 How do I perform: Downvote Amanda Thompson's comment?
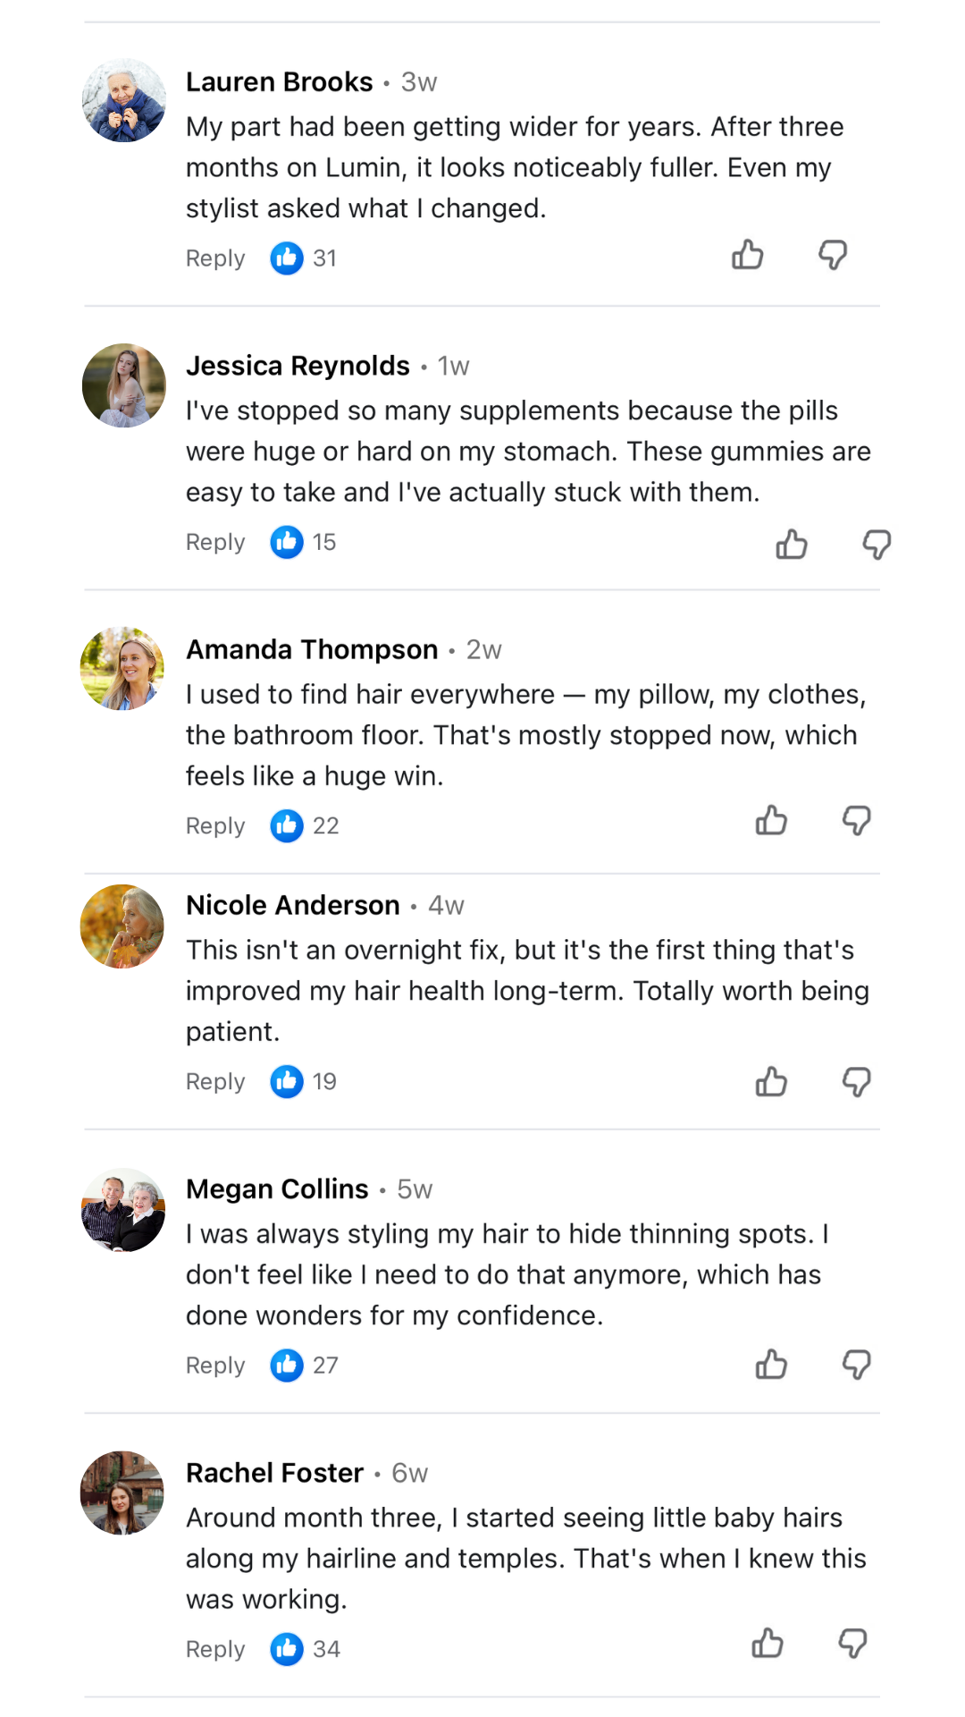(x=856, y=820)
